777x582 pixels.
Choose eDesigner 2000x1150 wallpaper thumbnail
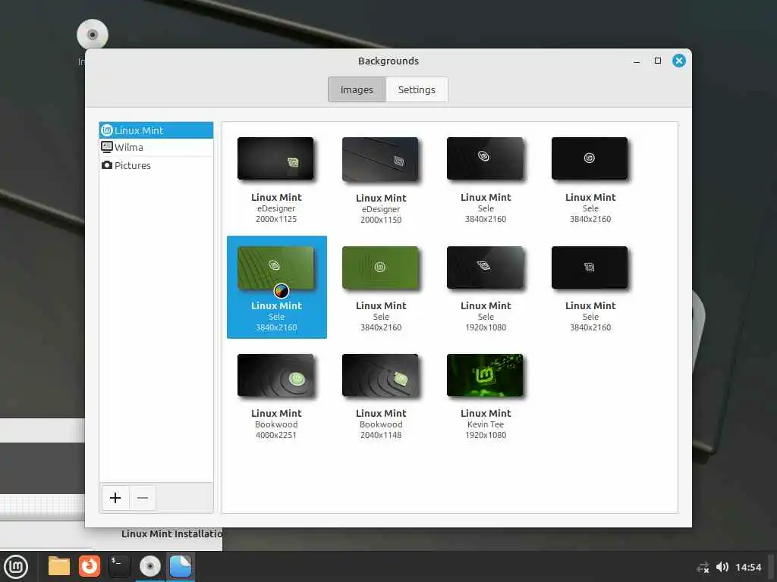coord(380,159)
